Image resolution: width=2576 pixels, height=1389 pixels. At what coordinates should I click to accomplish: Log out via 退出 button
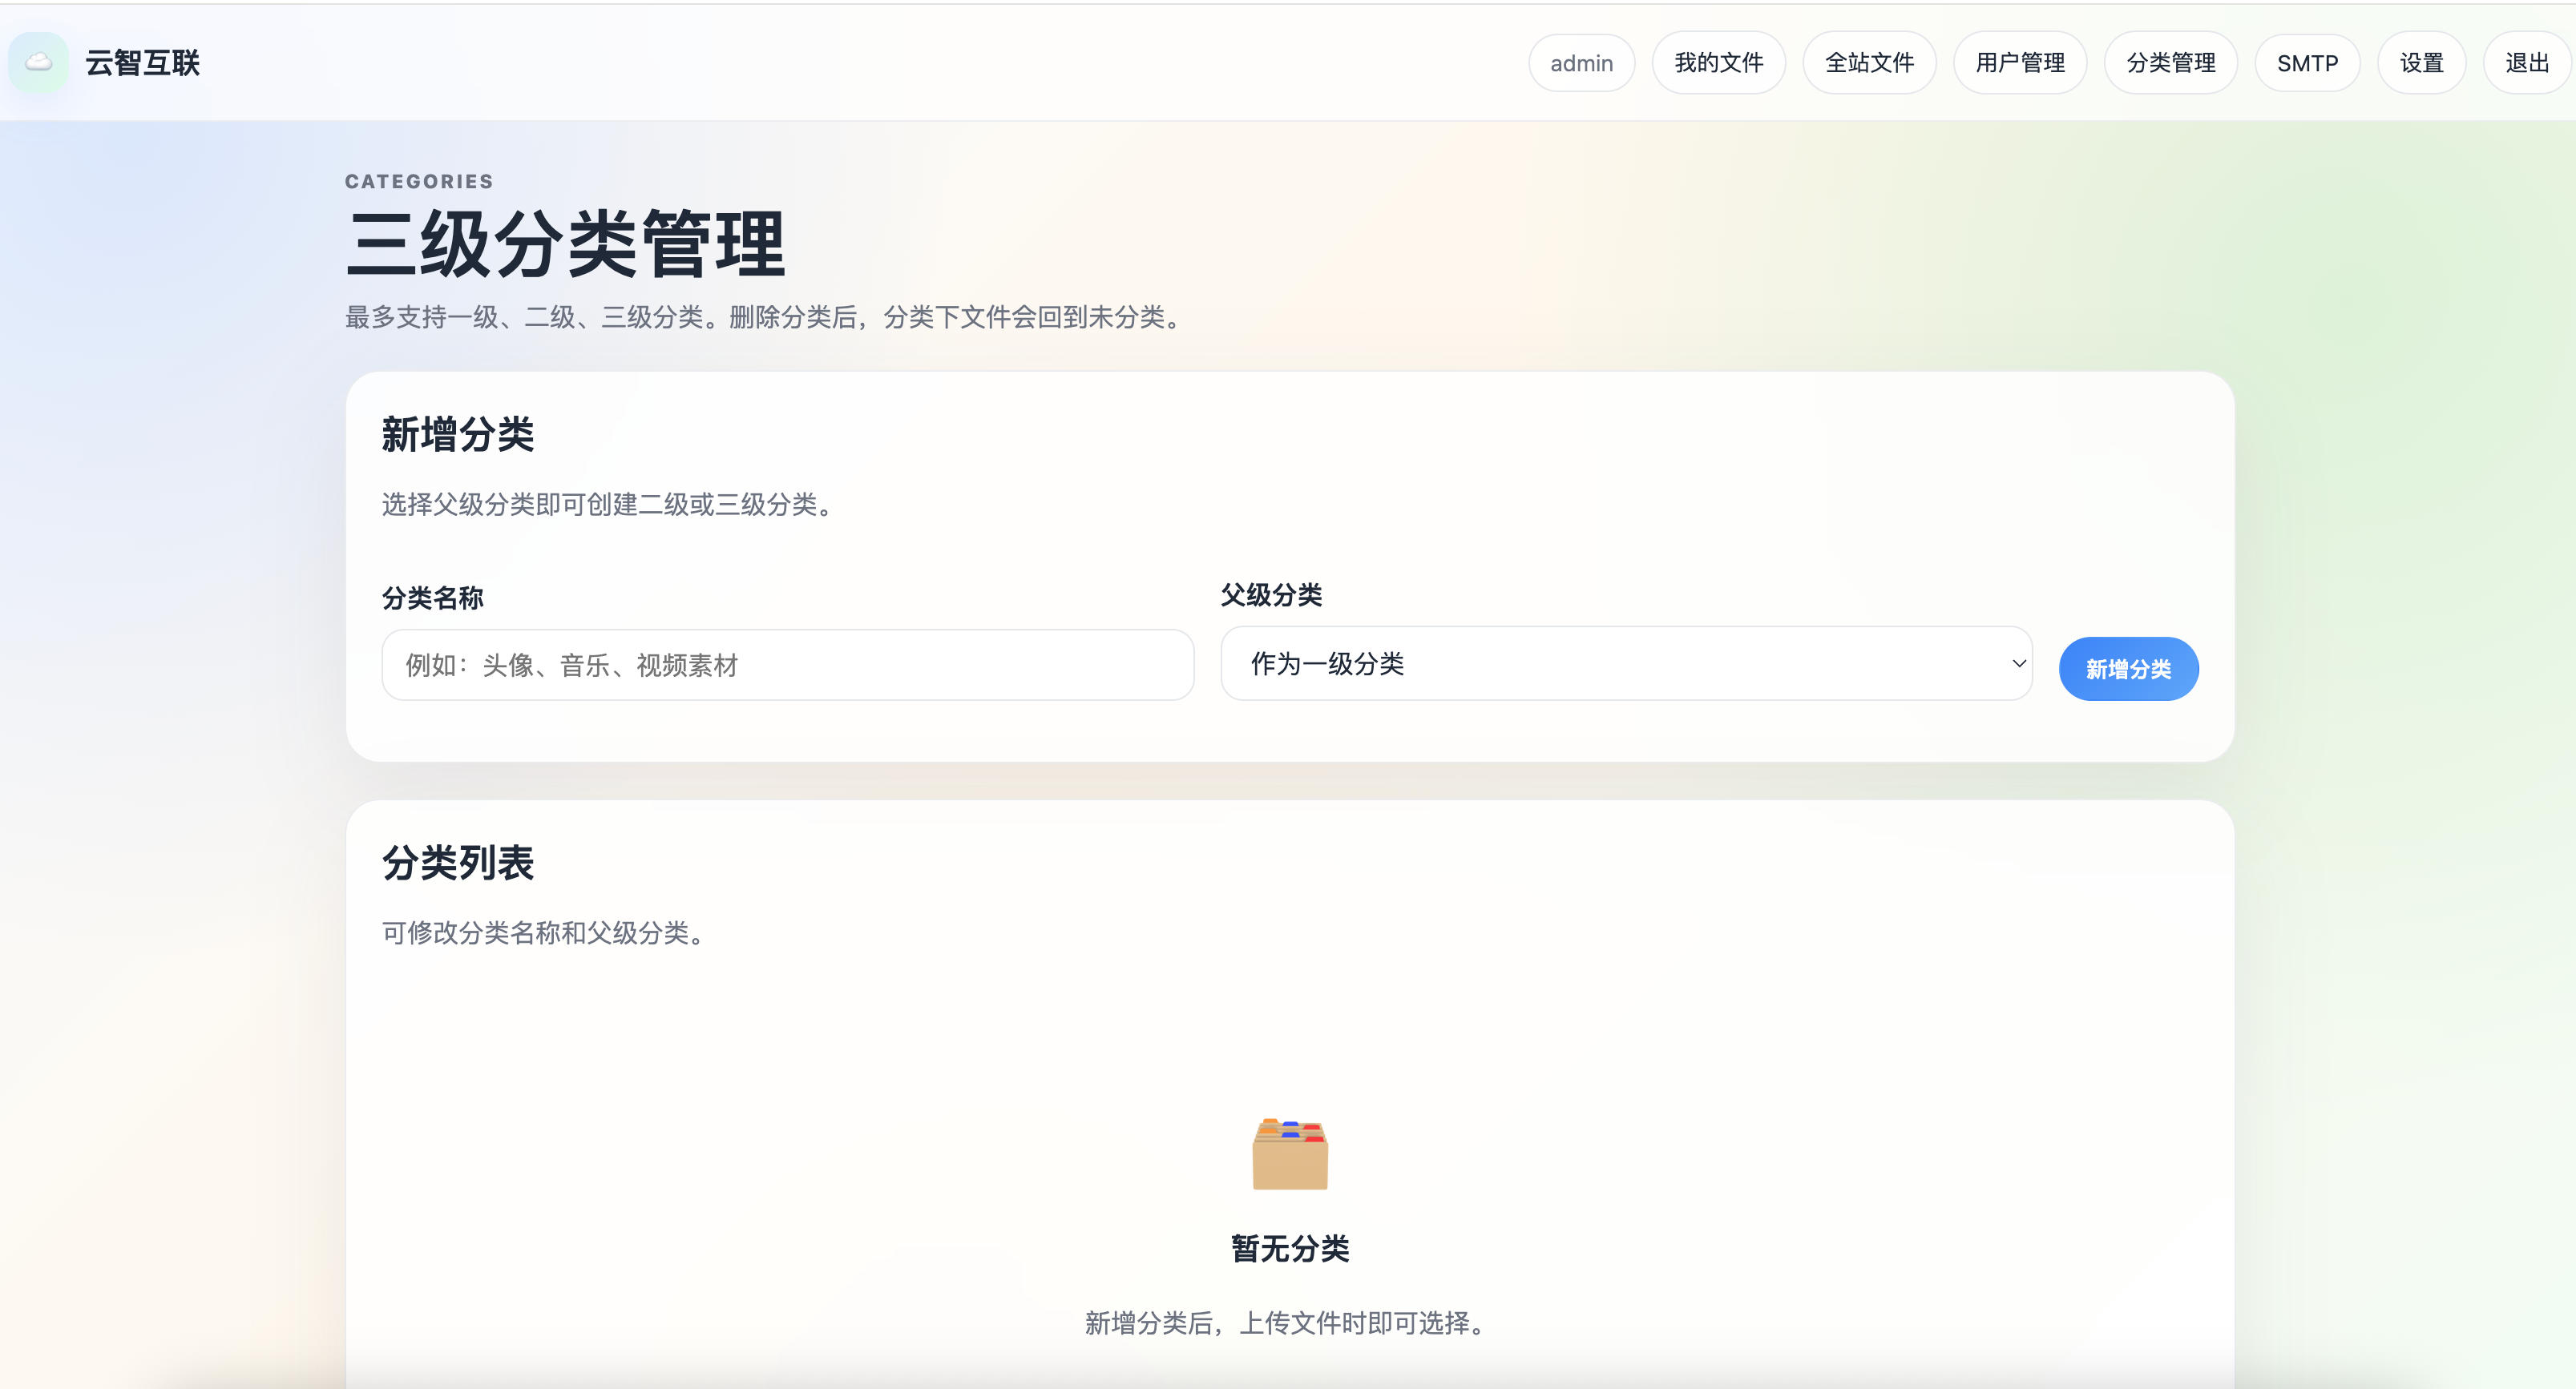tap(2526, 63)
